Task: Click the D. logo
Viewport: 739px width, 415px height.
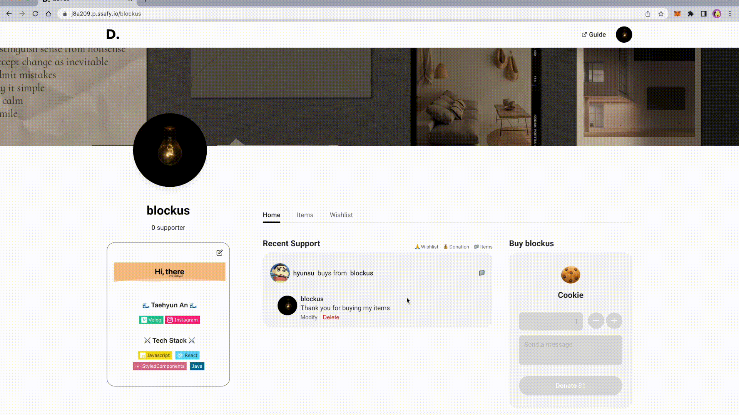Action: (x=113, y=35)
